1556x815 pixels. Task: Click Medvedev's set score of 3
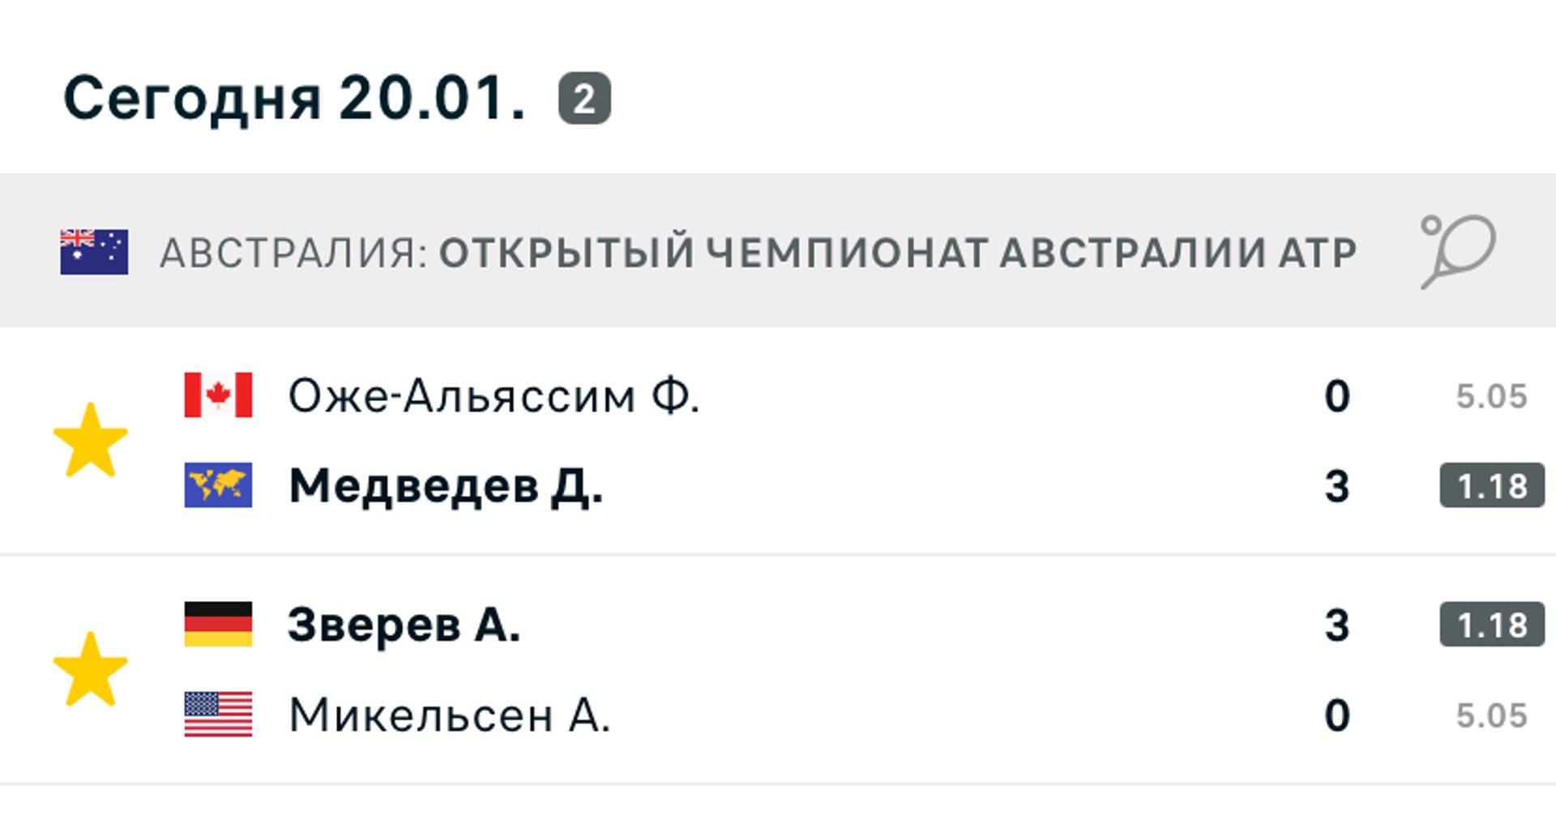[x=1337, y=486]
